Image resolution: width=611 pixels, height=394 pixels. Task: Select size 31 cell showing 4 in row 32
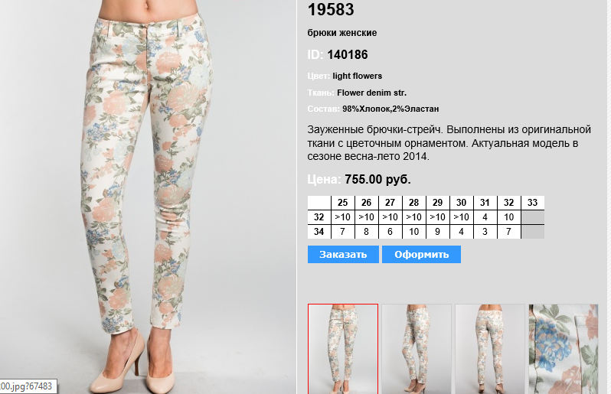pos(485,217)
